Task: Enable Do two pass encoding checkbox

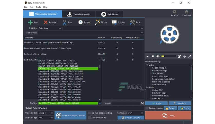Action: pos(89,113)
